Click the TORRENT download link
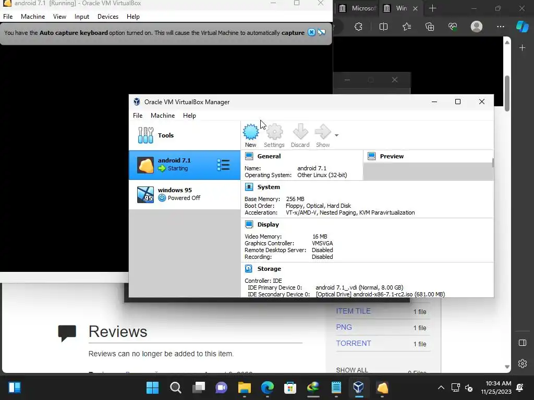This screenshot has height=400, width=534. (354, 343)
